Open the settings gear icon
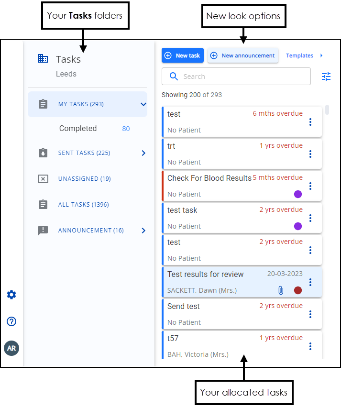Viewport: 341px width, 408px height. click(x=11, y=295)
